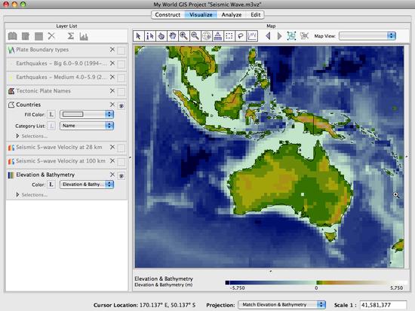Go to next map view arrow
The width and height of the screenshot is (415, 311).
coord(279,36)
